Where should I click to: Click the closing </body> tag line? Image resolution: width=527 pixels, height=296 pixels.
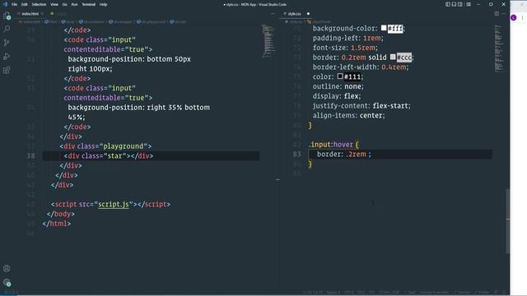pos(61,214)
